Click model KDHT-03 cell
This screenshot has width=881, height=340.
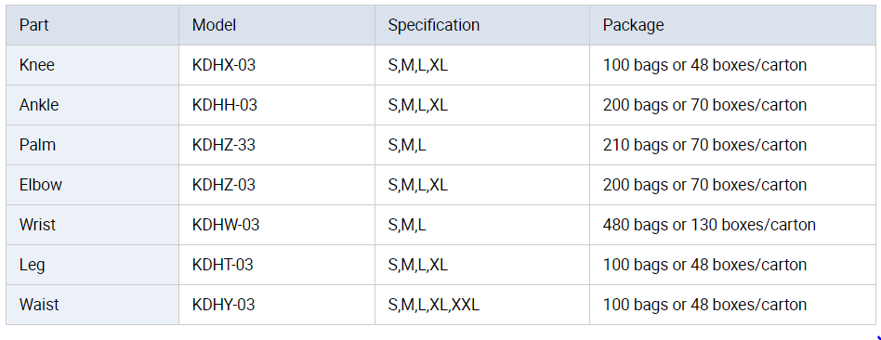point(276,265)
